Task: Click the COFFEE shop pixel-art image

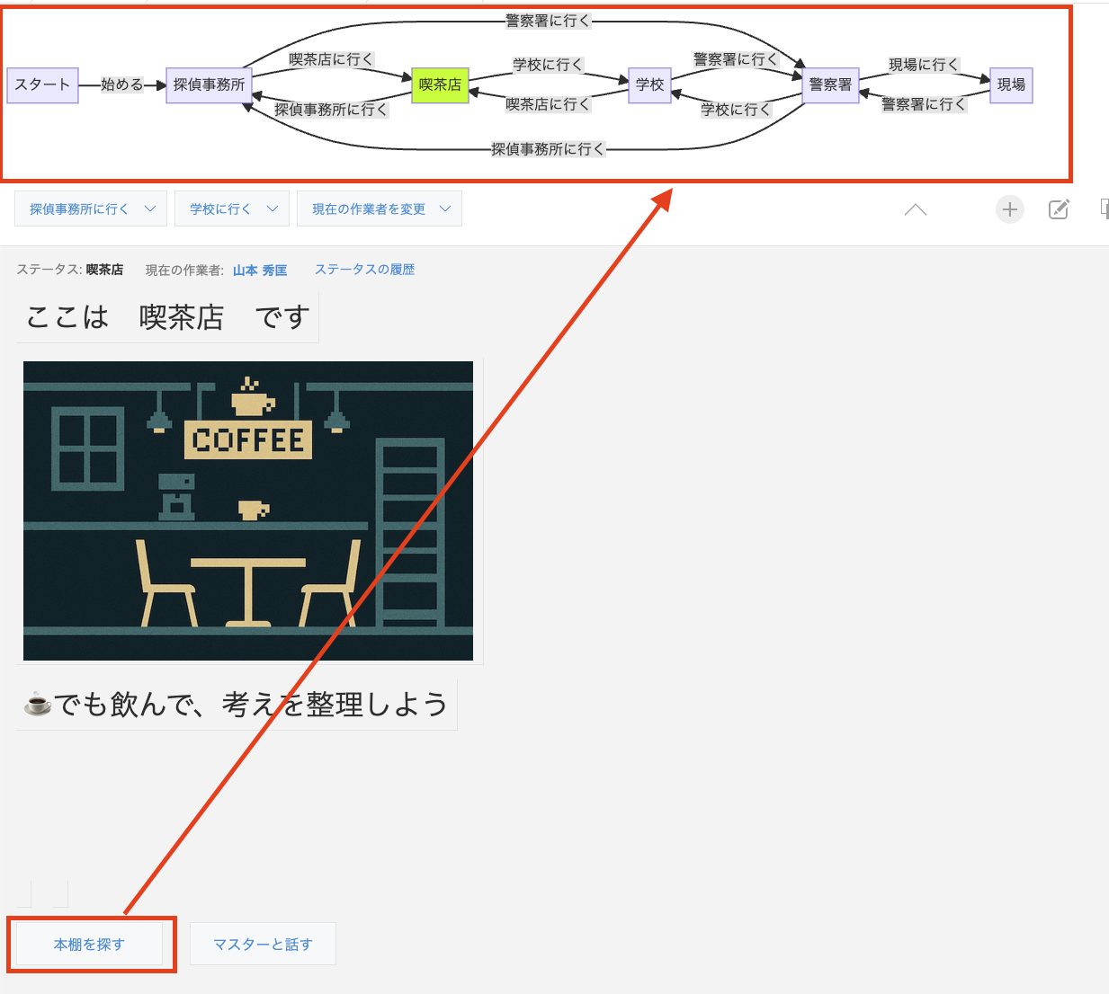Action: point(248,510)
